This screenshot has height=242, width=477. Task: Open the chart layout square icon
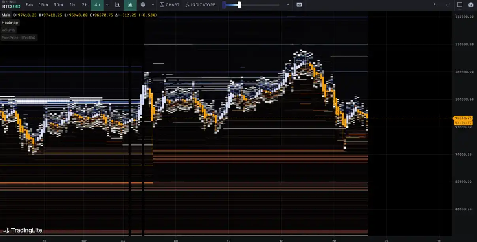[x=460, y=5]
